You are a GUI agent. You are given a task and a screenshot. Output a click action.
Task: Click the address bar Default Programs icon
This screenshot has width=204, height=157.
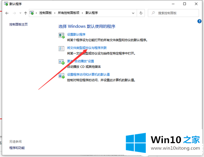click(32, 13)
